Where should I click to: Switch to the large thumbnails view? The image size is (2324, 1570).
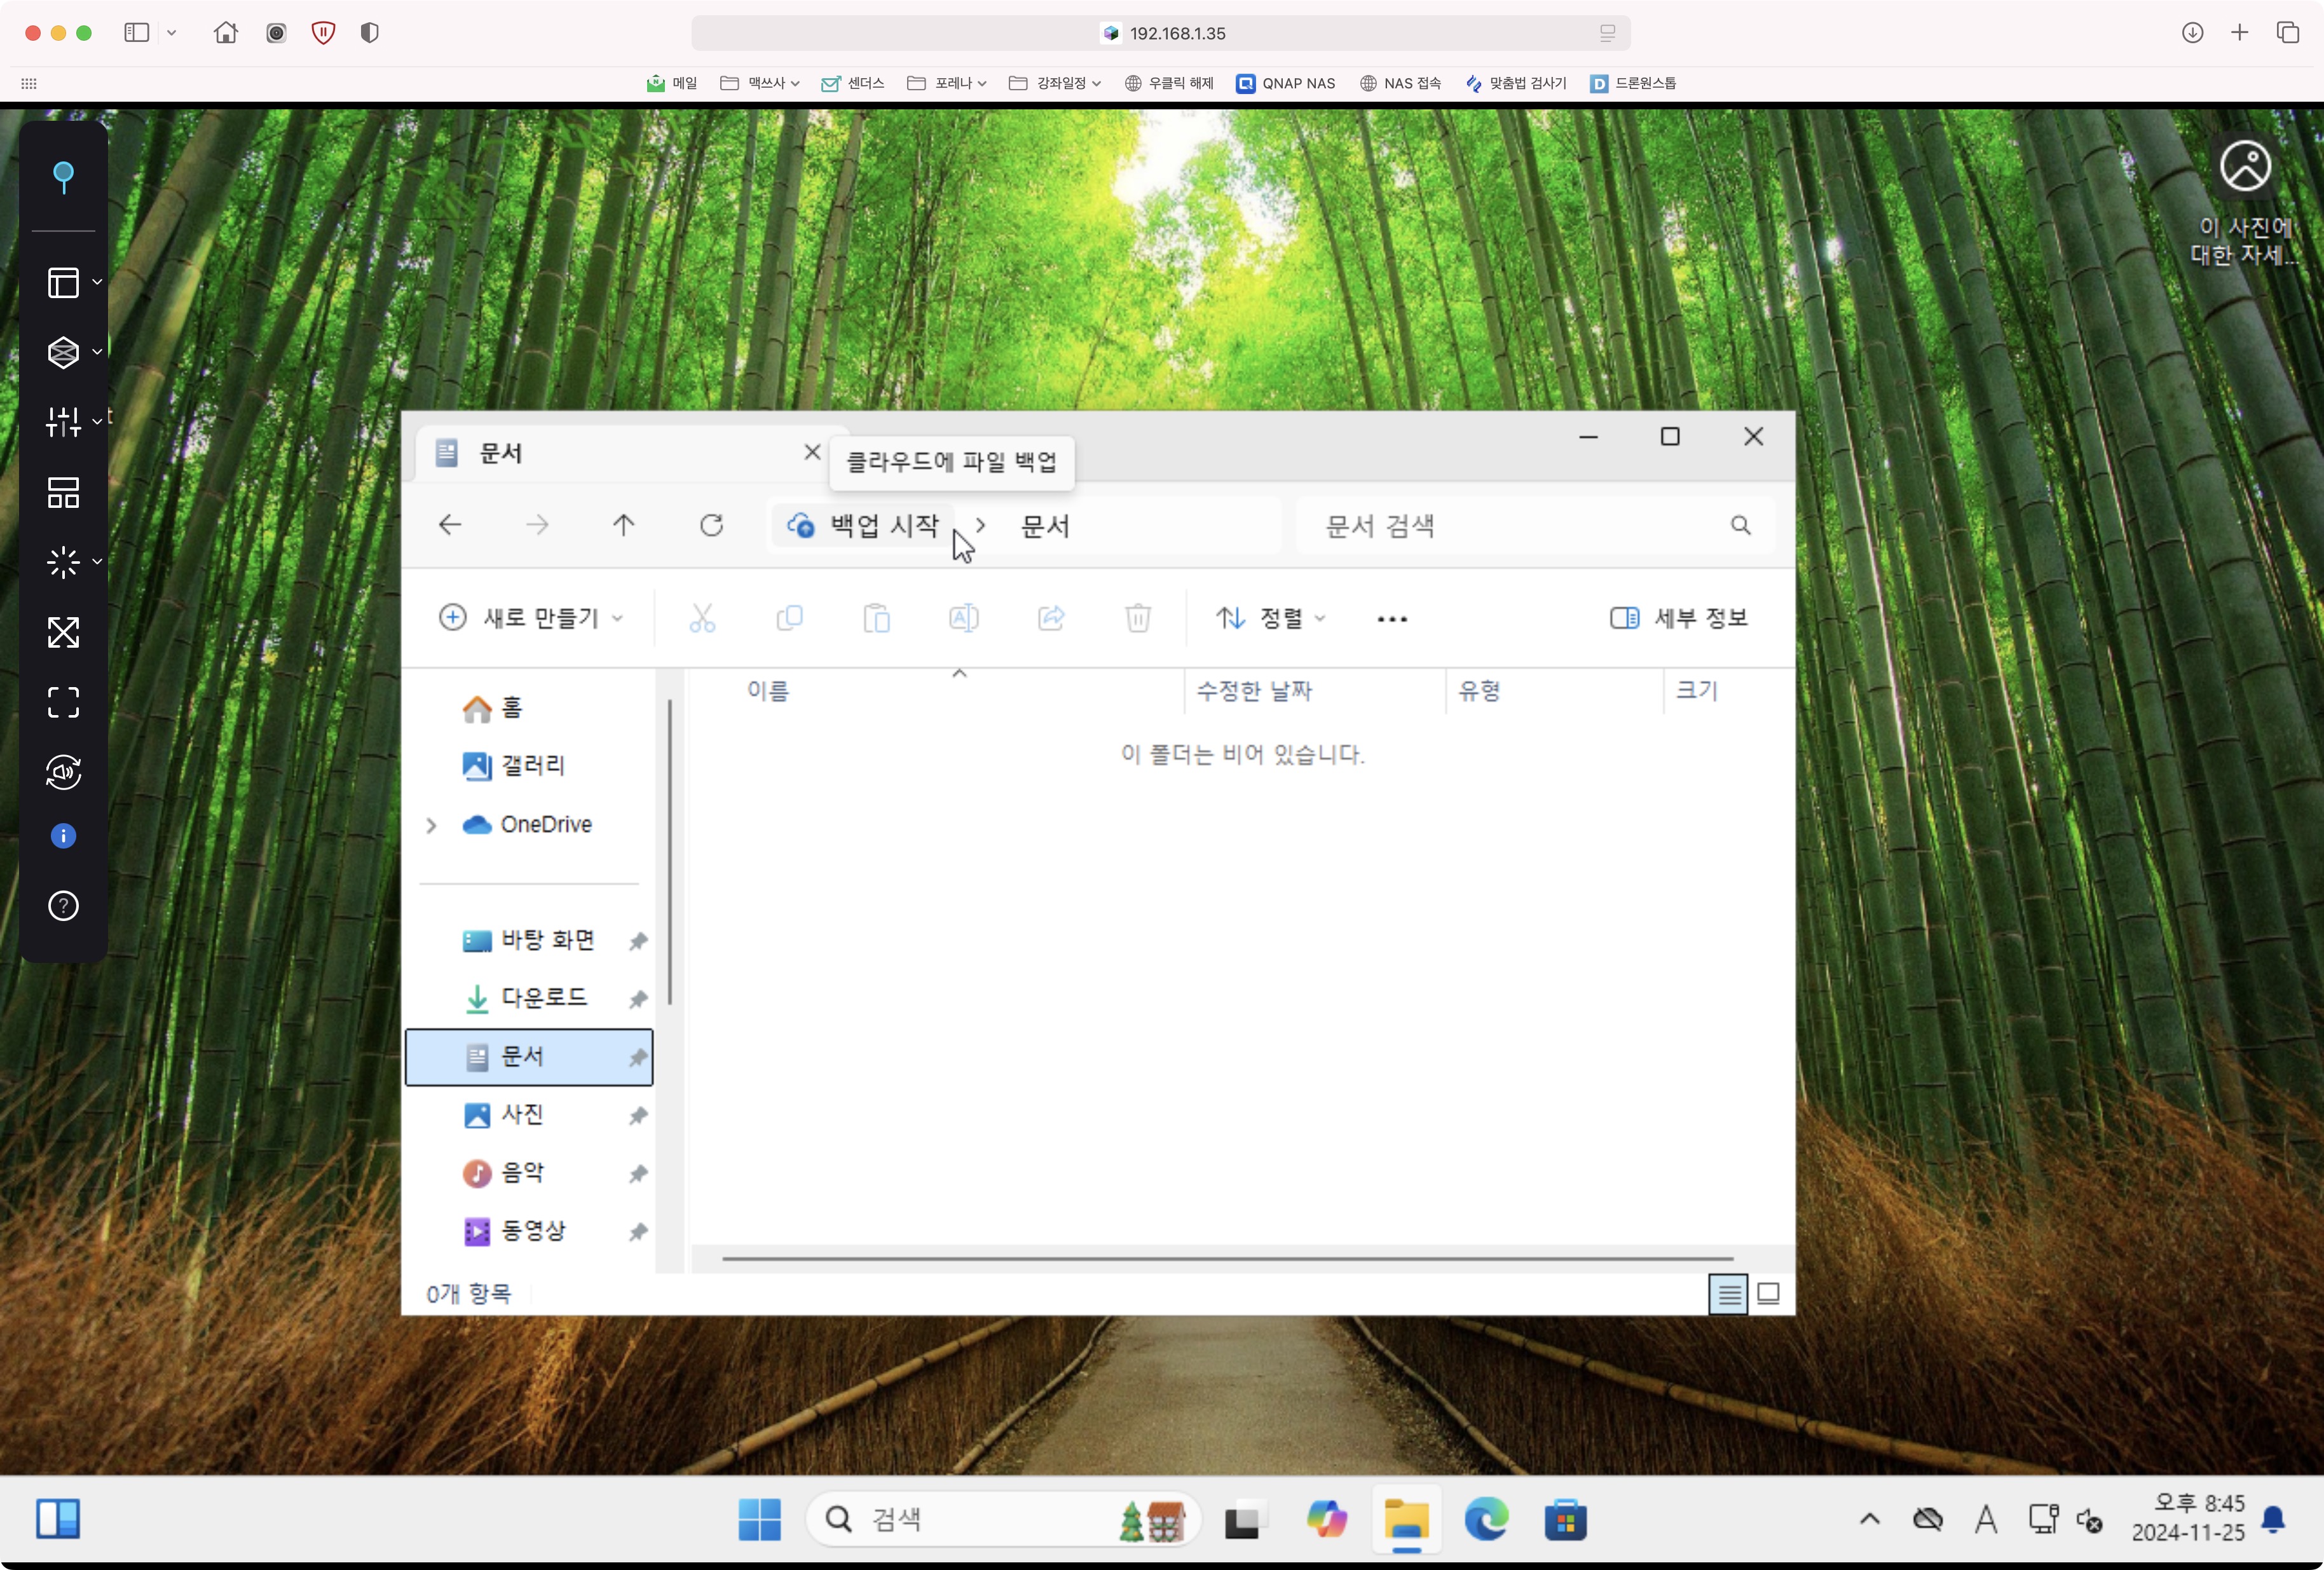(1768, 1294)
